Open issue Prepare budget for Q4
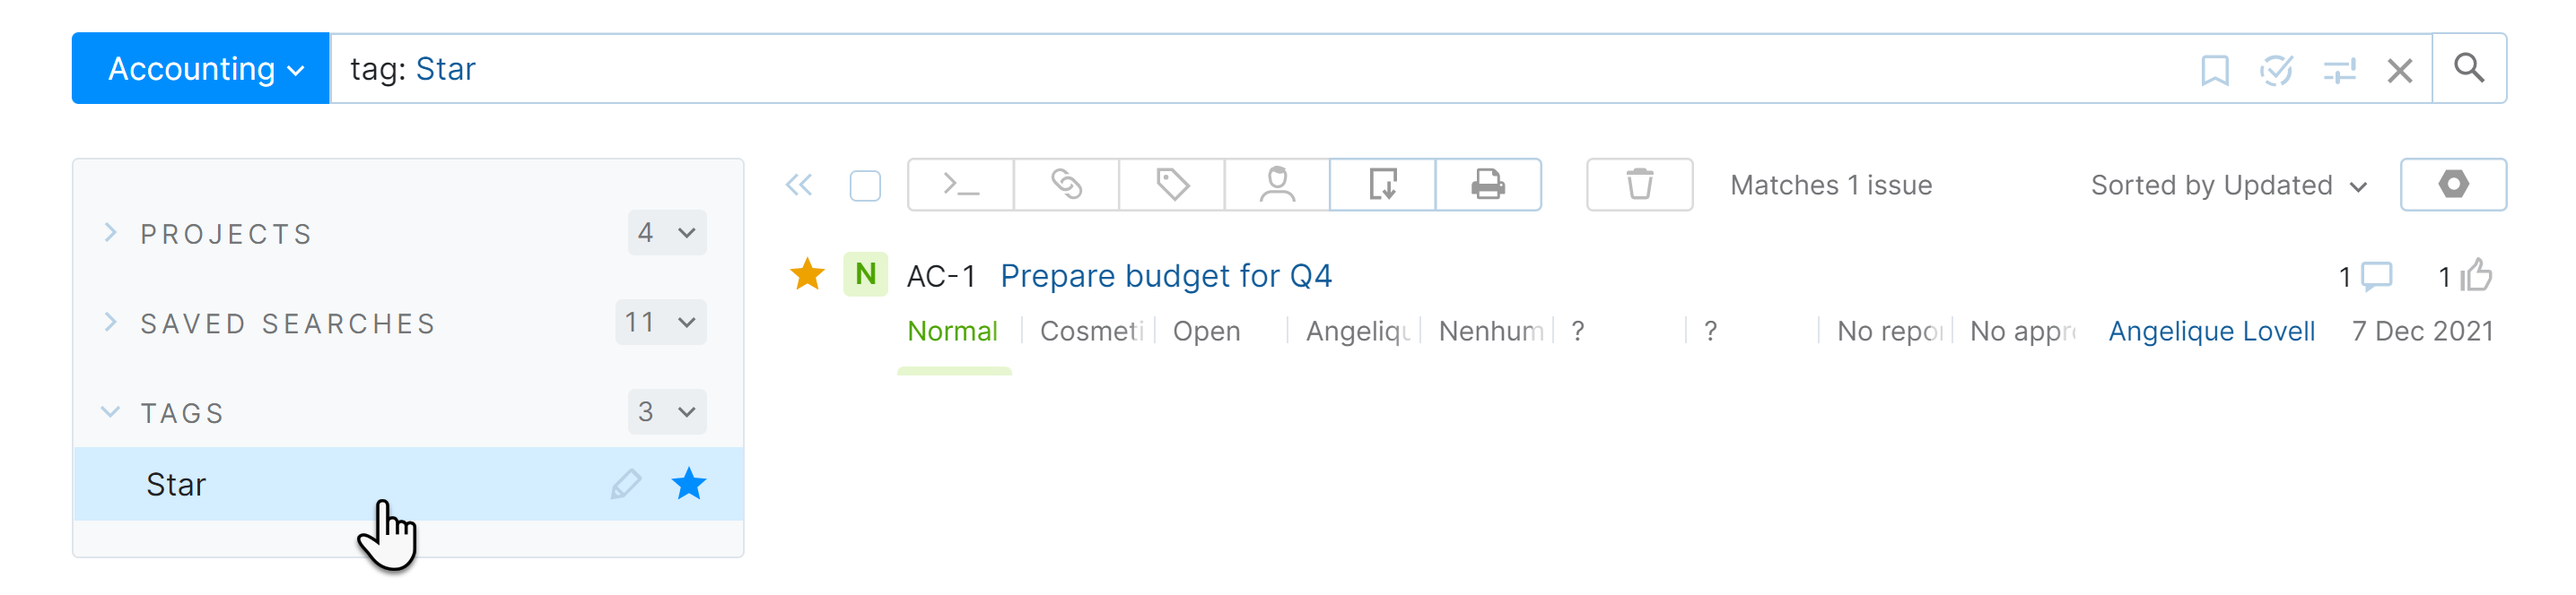 tap(1165, 275)
